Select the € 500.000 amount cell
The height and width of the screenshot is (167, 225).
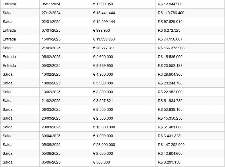[x=101, y=162]
